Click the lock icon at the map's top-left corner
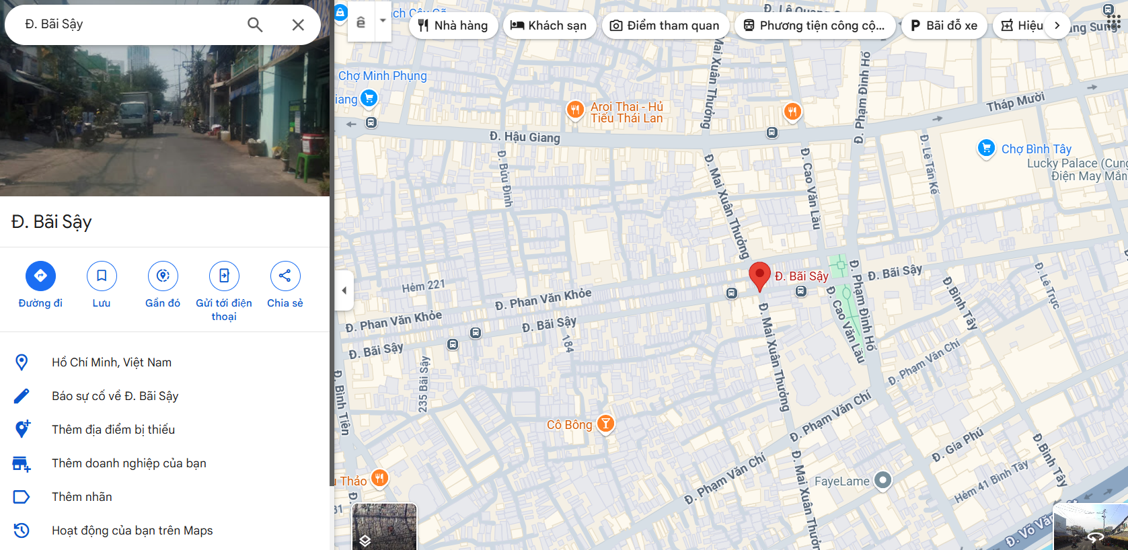 point(341,12)
